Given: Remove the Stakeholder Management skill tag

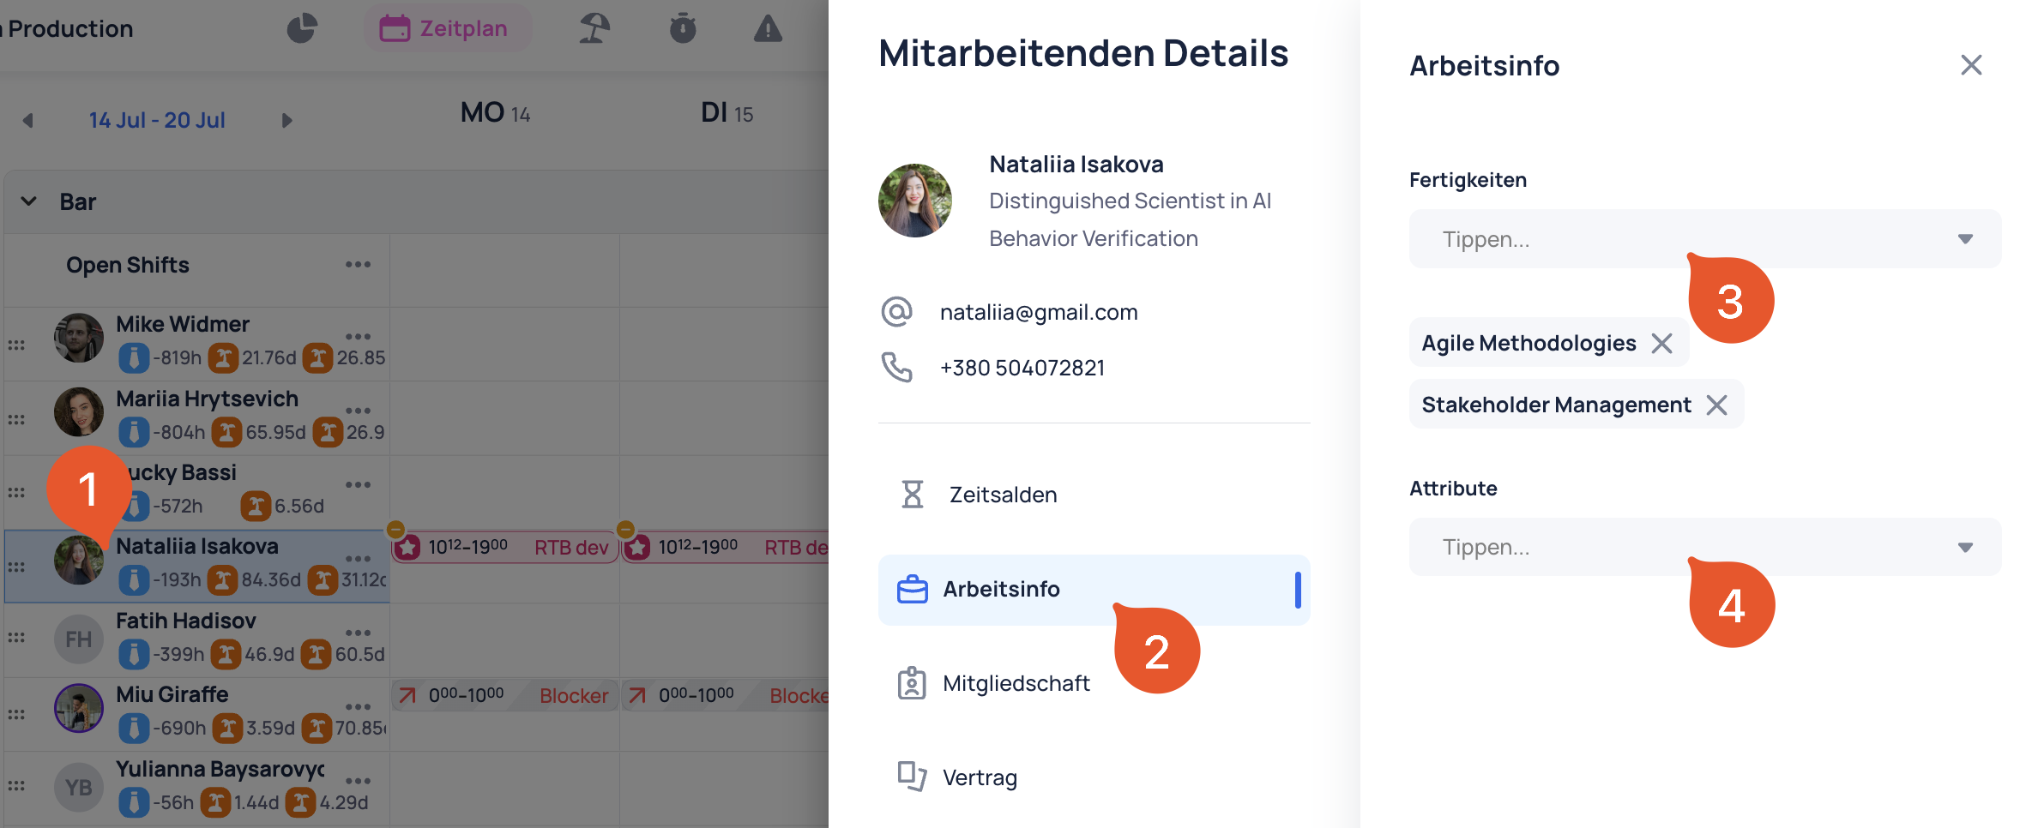Looking at the screenshot, I should click(x=1717, y=405).
